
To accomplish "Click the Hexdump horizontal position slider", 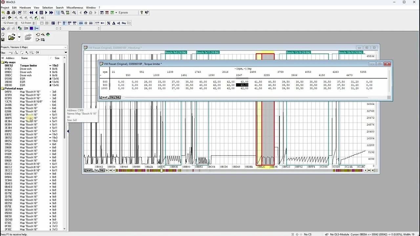I will [x=161, y=170].
